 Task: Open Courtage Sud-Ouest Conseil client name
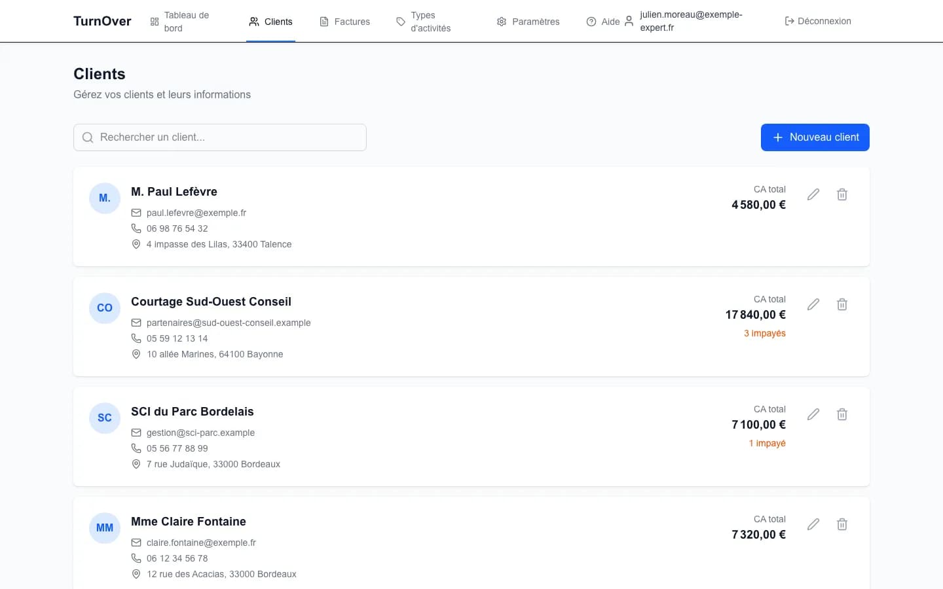pyautogui.click(x=211, y=302)
